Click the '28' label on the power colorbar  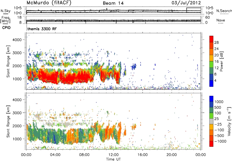click(216, 42)
